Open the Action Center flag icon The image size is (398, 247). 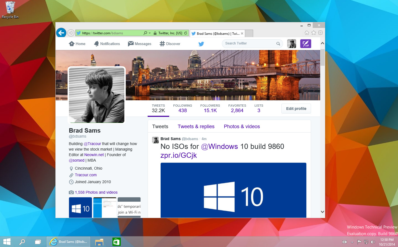[x=359, y=242]
